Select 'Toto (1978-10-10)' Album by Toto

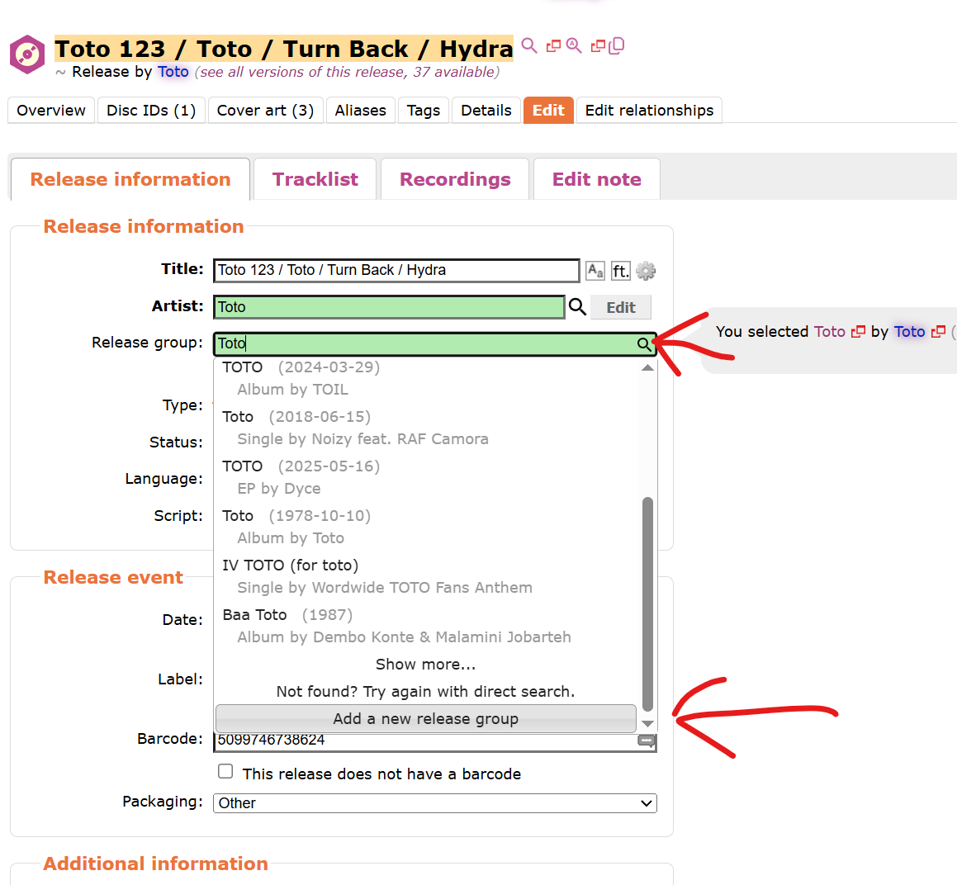(x=427, y=527)
